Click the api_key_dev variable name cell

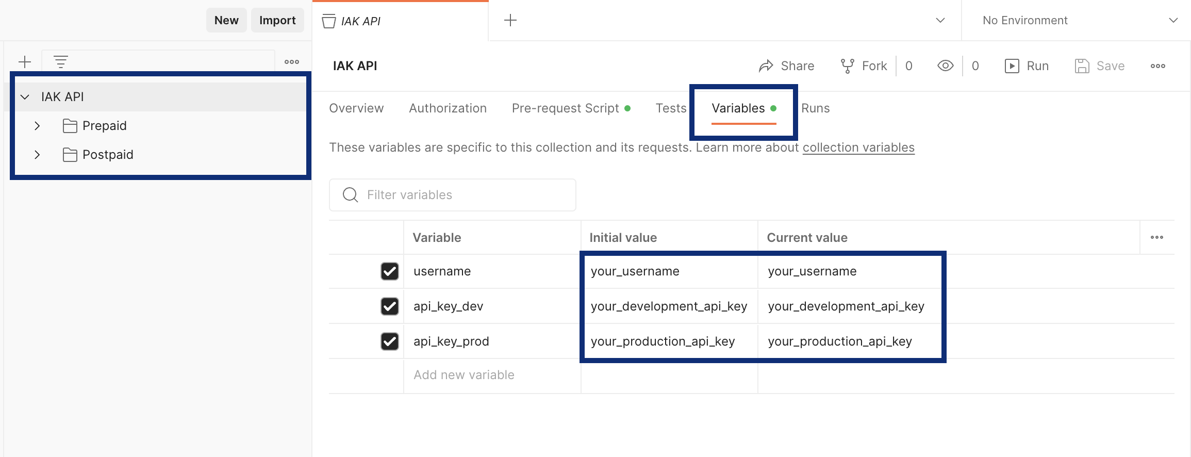coord(492,306)
